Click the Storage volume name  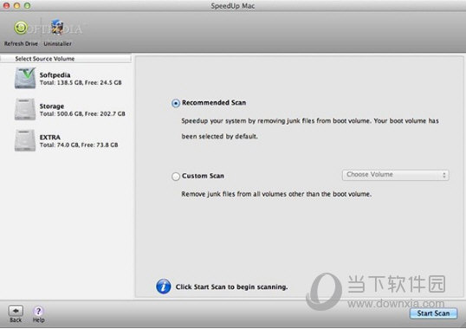[x=52, y=106]
